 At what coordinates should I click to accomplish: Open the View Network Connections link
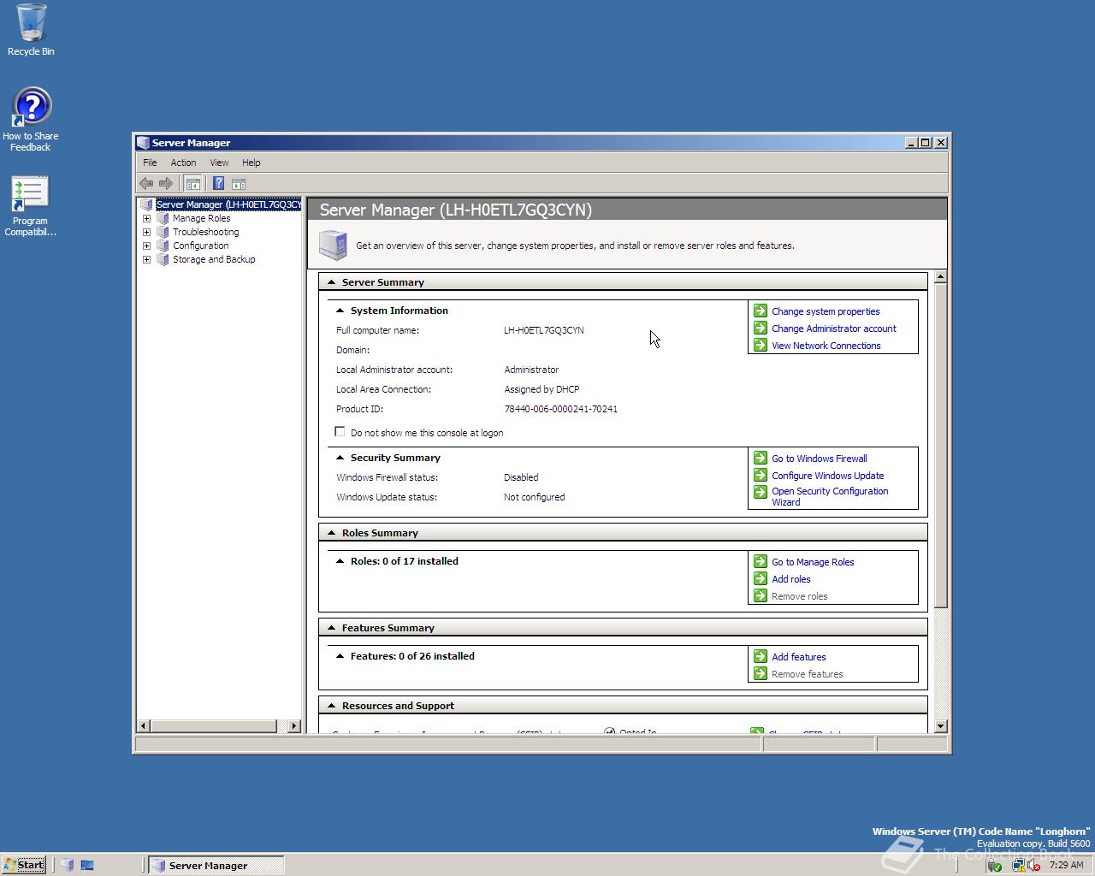[826, 346]
